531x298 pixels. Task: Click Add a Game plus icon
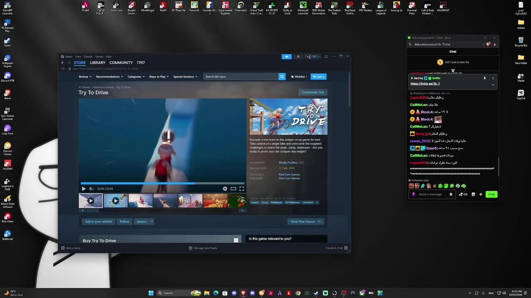63,248
